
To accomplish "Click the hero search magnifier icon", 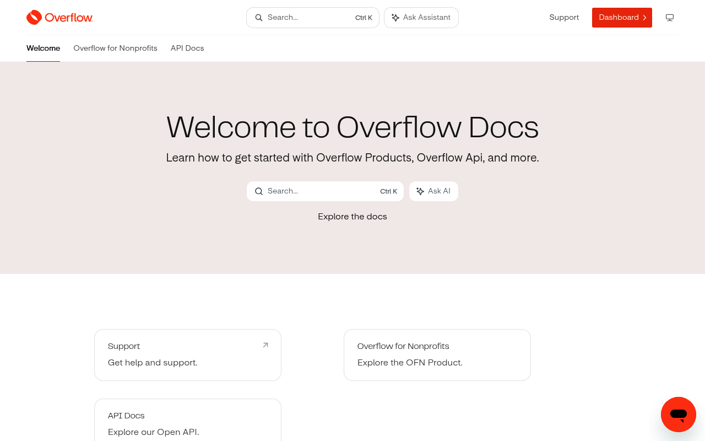I will pyautogui.click(x=259, y=191).
